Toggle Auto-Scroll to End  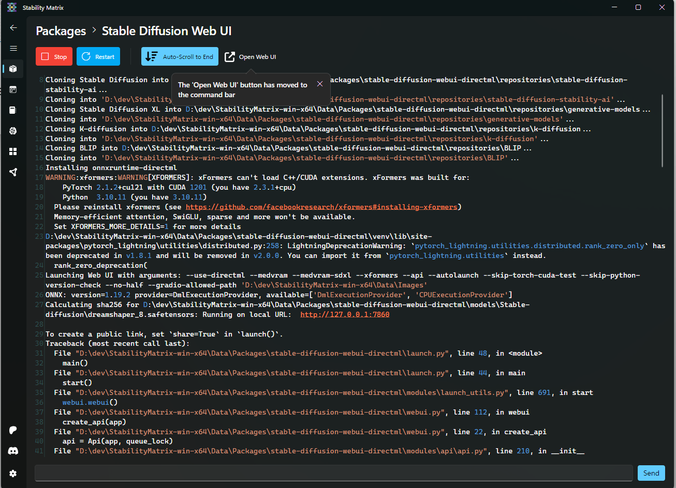point(180,57)
